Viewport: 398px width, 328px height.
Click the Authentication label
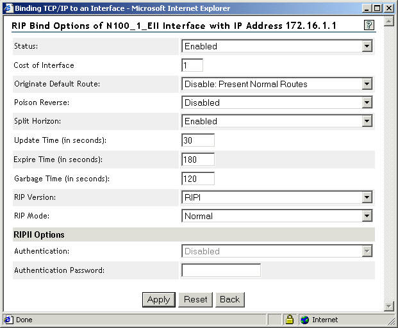point(42,251)
